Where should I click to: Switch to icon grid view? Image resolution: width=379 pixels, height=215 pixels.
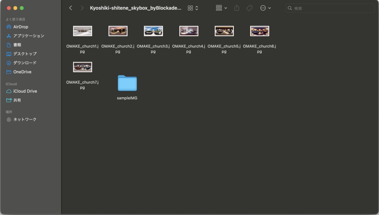(190, 8)
